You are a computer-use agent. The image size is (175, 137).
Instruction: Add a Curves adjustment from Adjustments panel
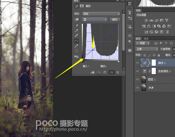[x=156, y=20]
